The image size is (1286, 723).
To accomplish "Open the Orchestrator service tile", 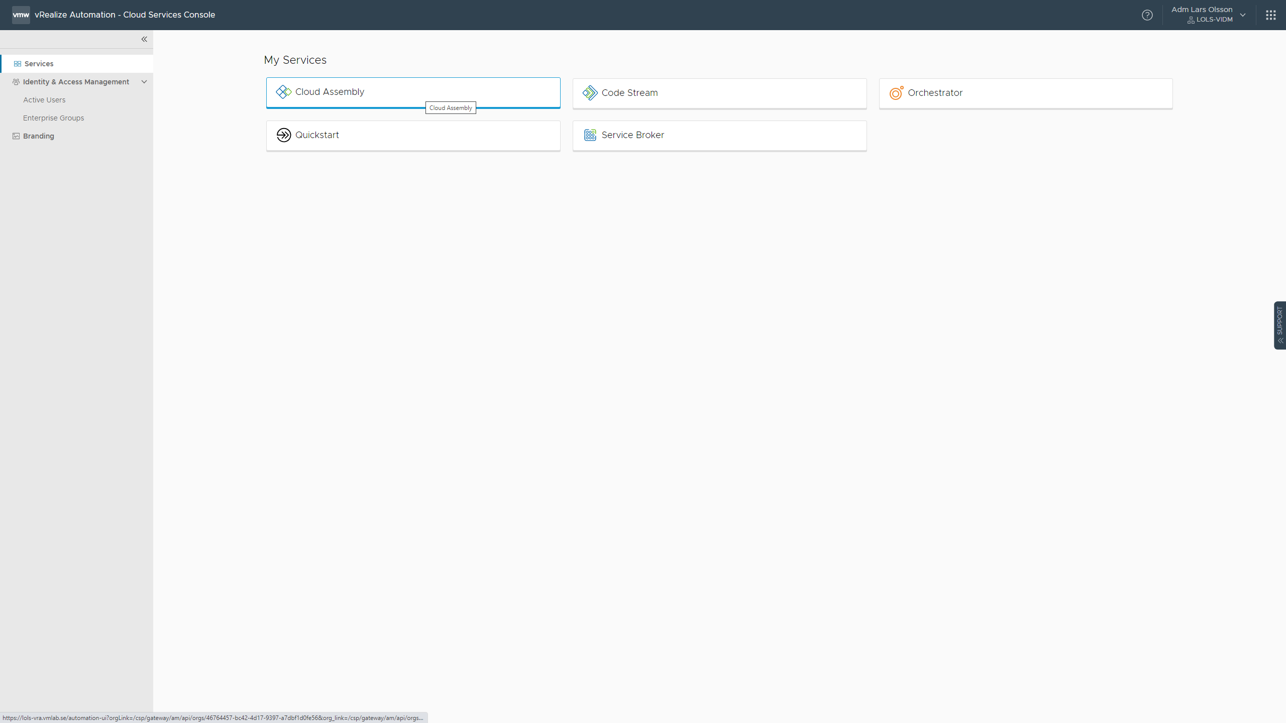I will pos(1026,93).
